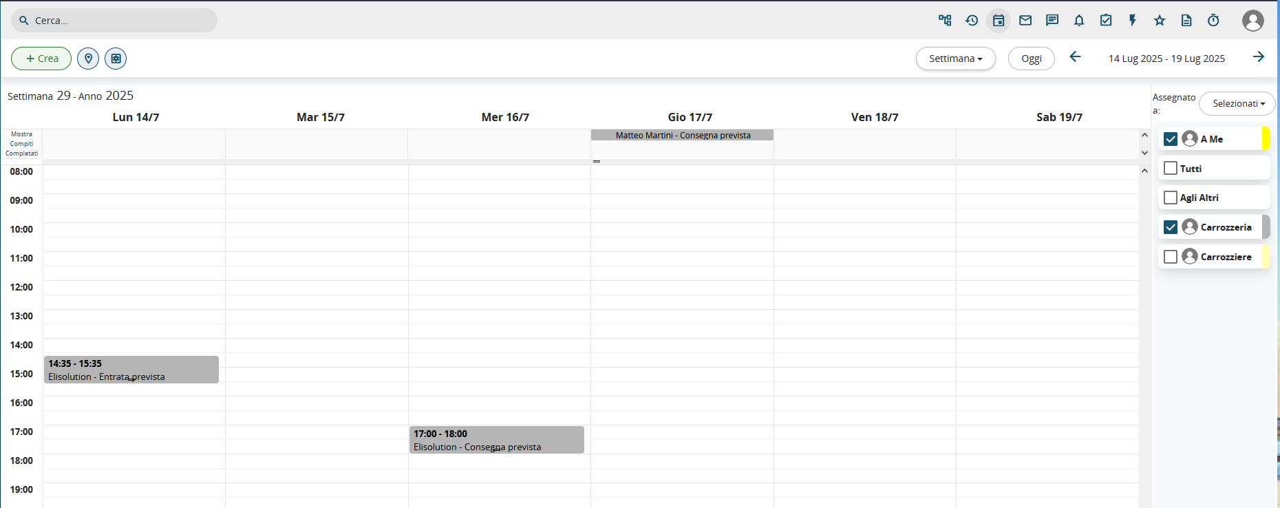
Task: Uncheck the 'A Me' checkbox
Action: pos(1171,139)
